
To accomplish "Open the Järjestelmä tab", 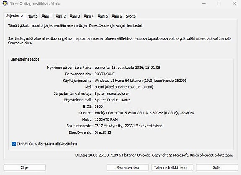I will tap(14, 16).
